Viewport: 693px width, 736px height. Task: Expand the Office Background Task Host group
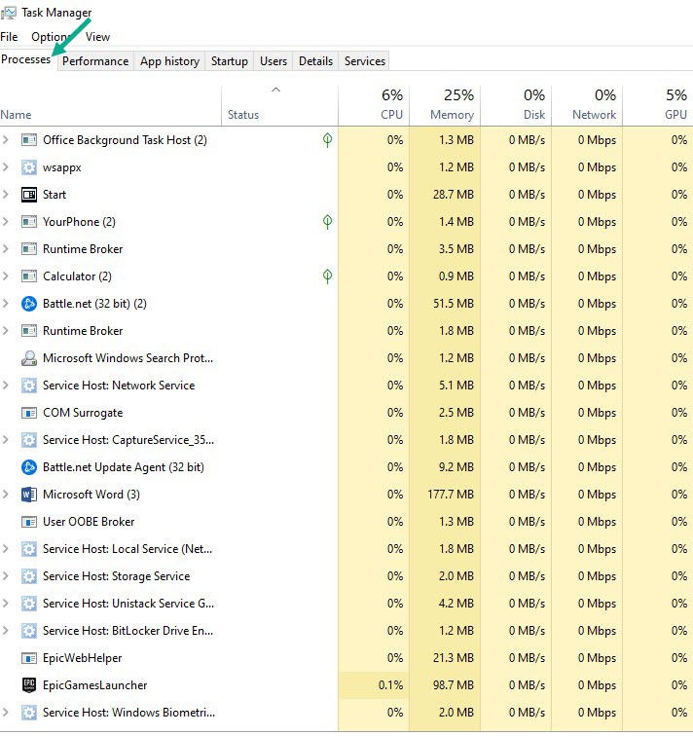pos(6,140)
